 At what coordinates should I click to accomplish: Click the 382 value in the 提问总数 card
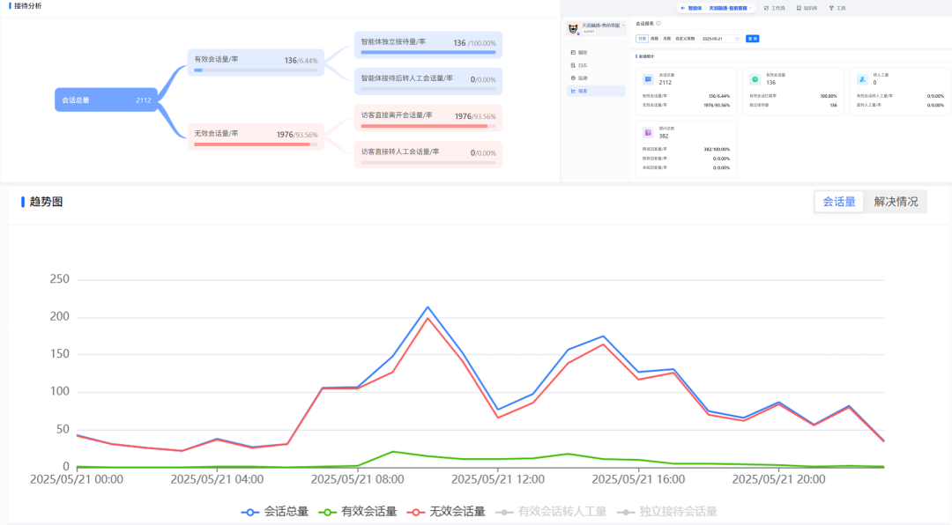(x=664, y=136)
